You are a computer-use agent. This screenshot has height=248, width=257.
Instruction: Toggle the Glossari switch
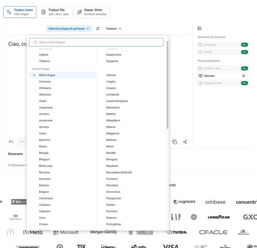[x=244, y=76]
